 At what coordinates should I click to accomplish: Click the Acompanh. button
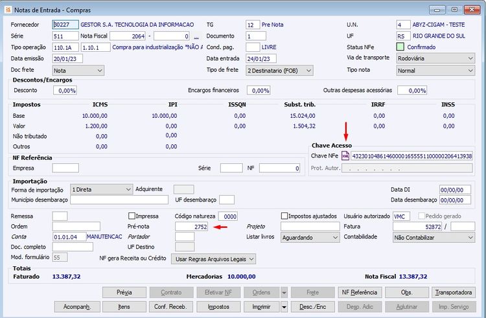pyautogui.click(x=77, y=307)
